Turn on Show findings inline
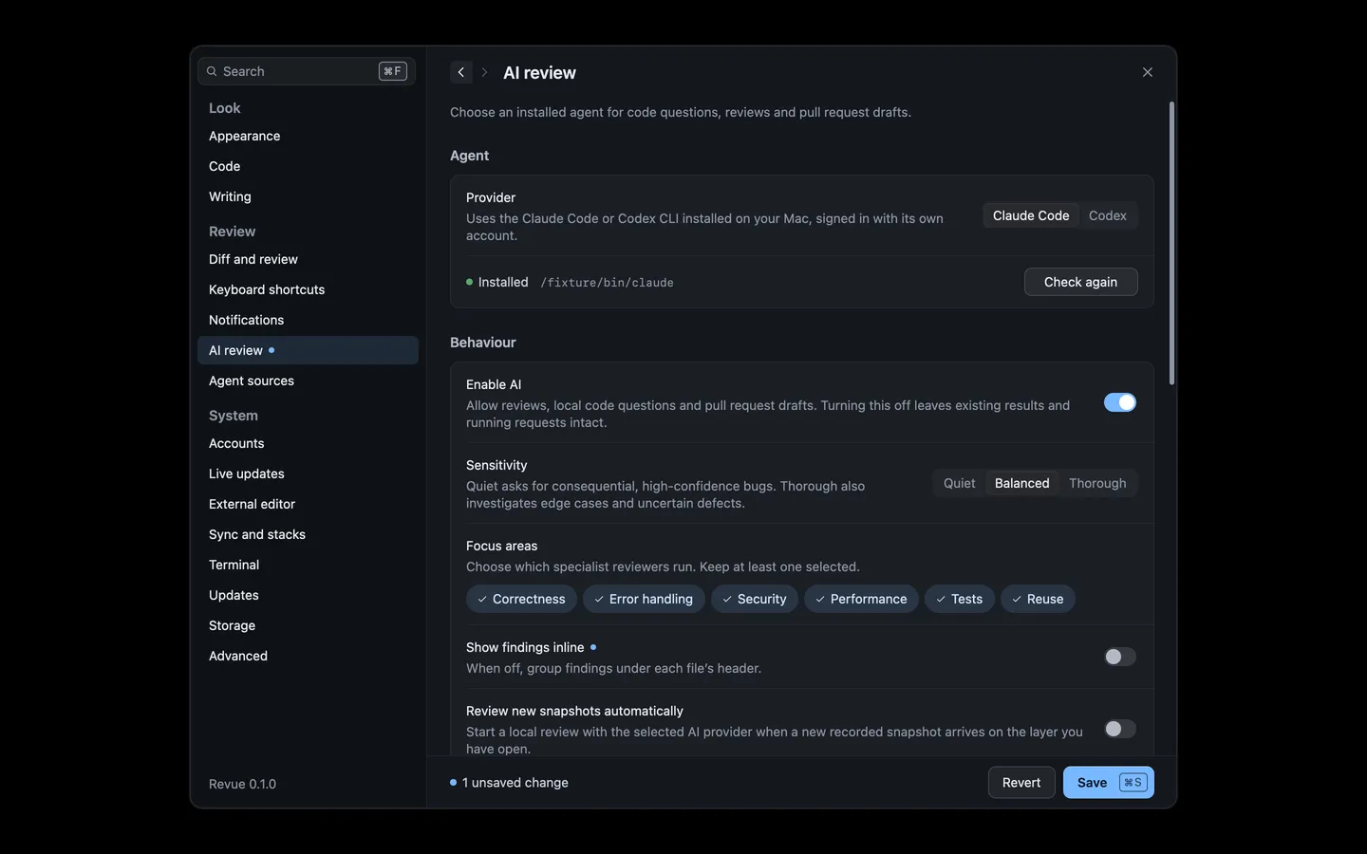 (1120, 657)
